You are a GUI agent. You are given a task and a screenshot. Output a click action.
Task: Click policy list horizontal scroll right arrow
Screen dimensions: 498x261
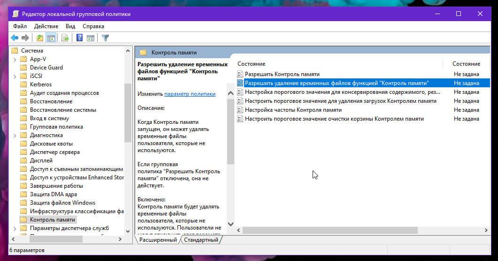pos(486,230)
